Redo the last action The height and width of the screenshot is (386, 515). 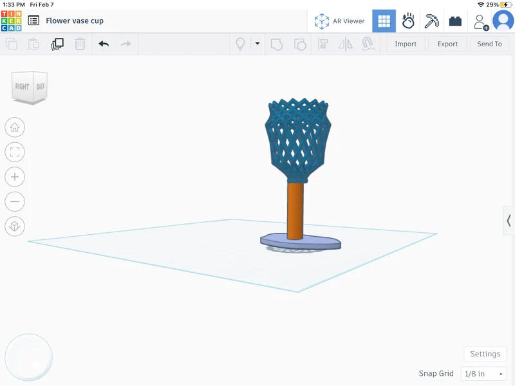(126, 44)
